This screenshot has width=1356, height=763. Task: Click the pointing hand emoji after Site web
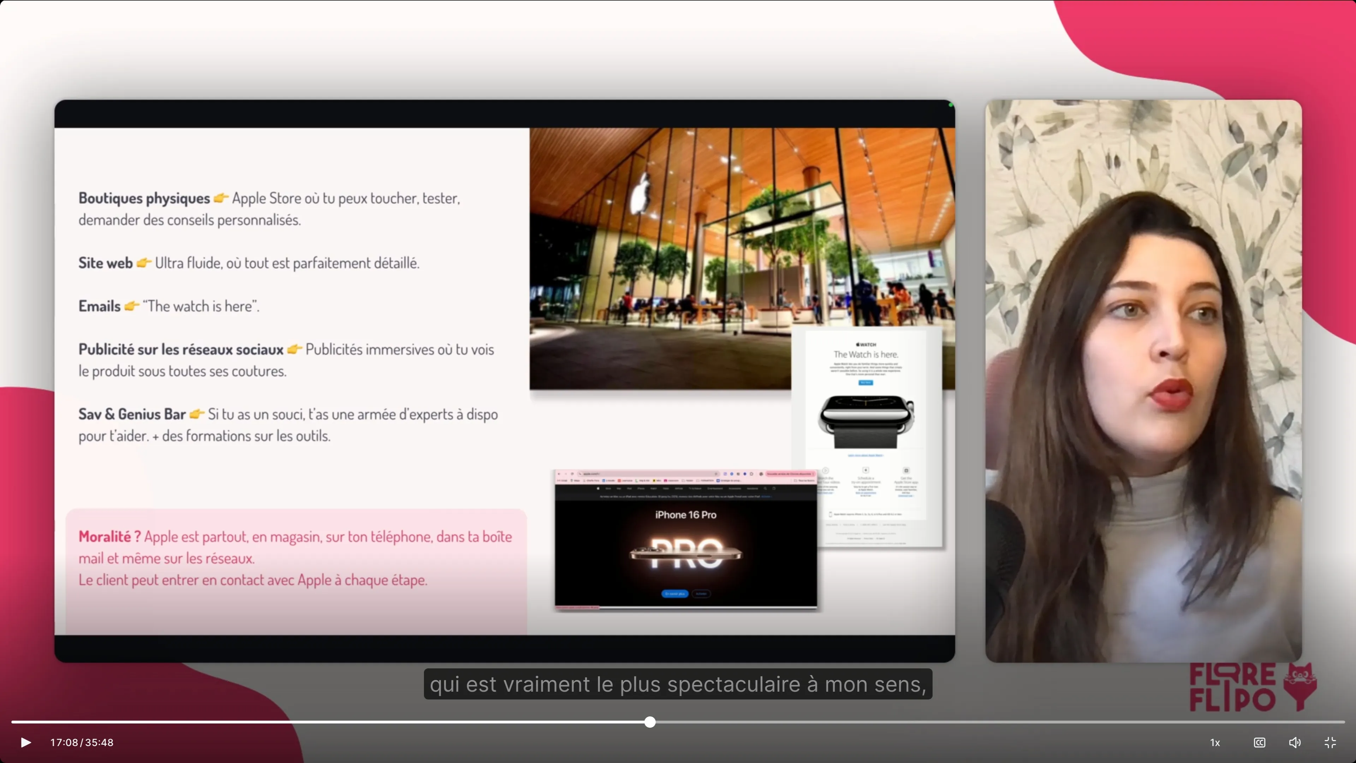point(144,263)
